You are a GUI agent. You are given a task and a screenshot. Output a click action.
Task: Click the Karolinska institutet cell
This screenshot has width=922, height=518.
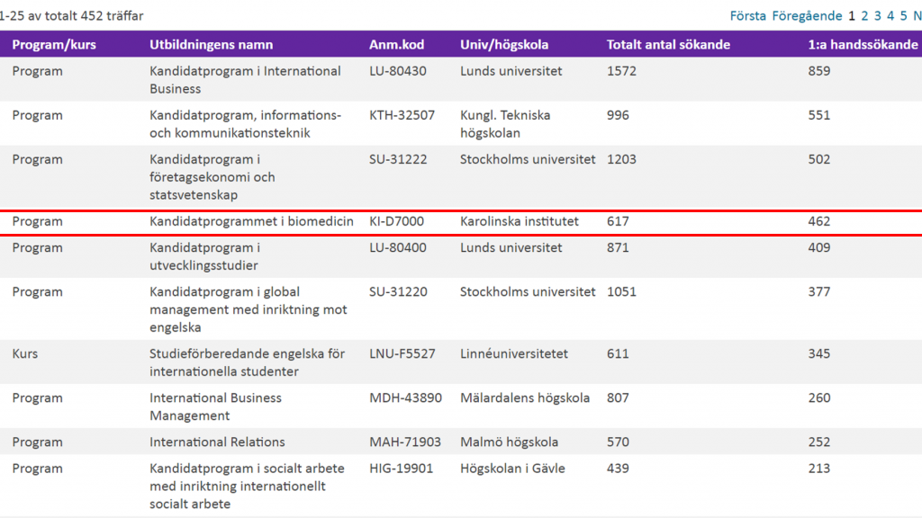click(x=520, y=221)
